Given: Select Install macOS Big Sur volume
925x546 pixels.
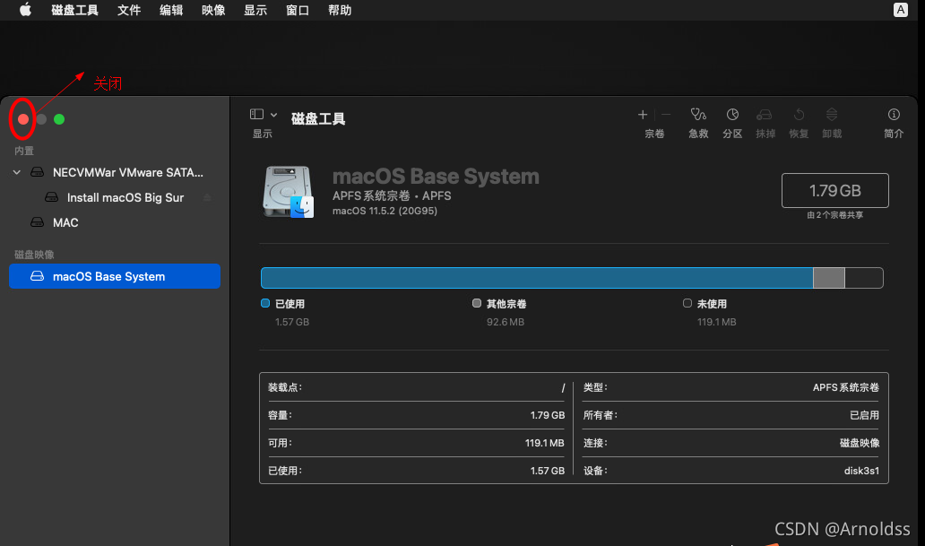Looking at the screenshot, I should click(x=115, y=198).
